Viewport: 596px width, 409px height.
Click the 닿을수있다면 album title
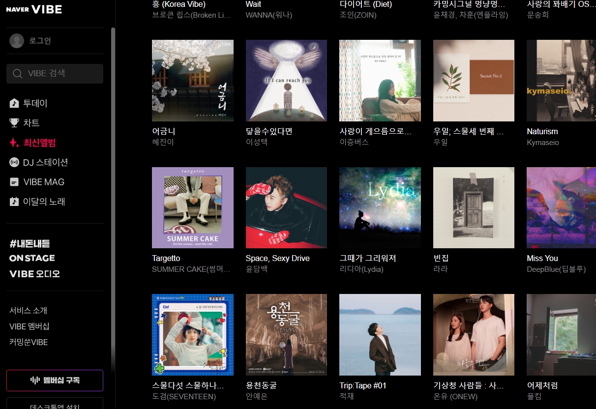[x=269, y=131]
